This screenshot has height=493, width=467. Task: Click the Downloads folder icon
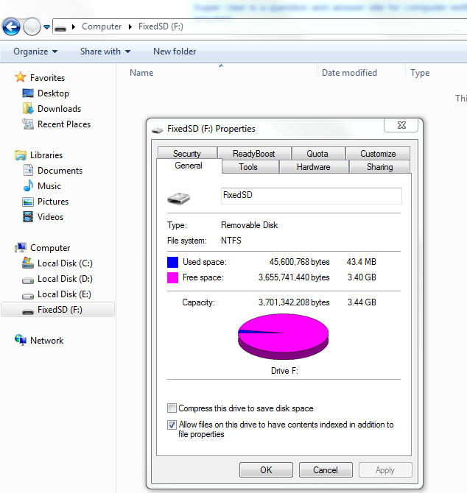(28, 108)
